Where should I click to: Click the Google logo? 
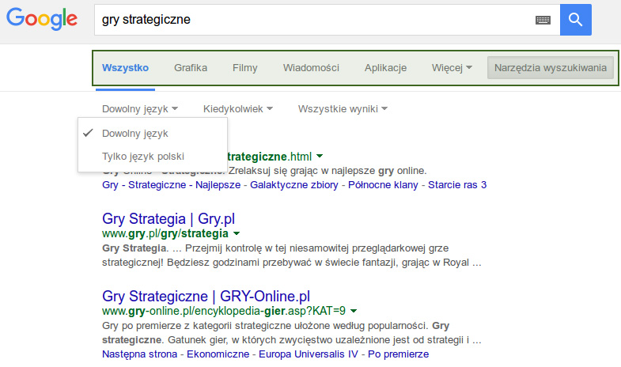point(42,20)
